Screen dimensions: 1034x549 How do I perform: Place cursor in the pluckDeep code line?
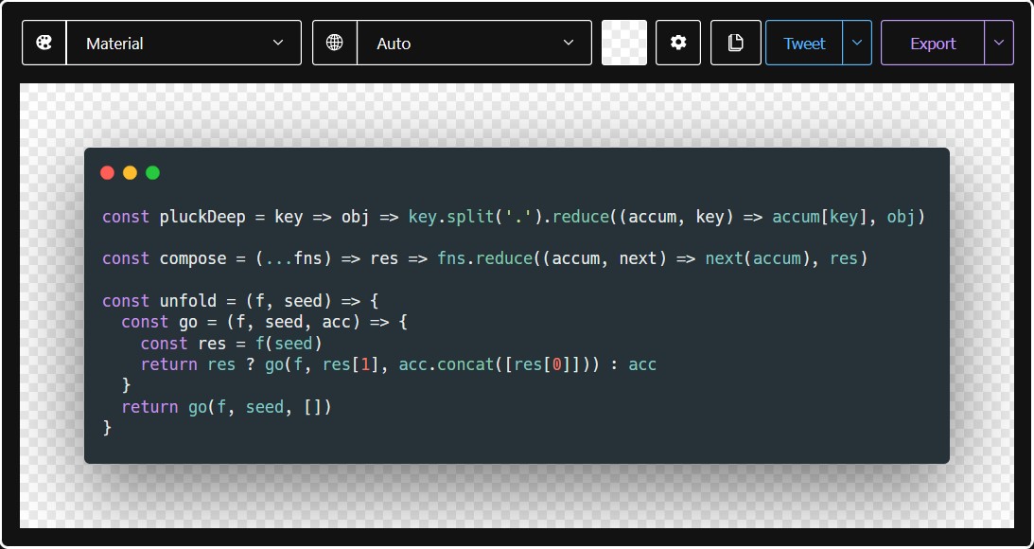[513, 217]
